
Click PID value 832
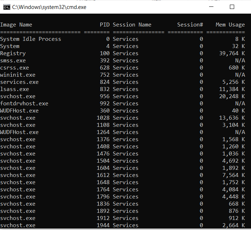[105, 89]
